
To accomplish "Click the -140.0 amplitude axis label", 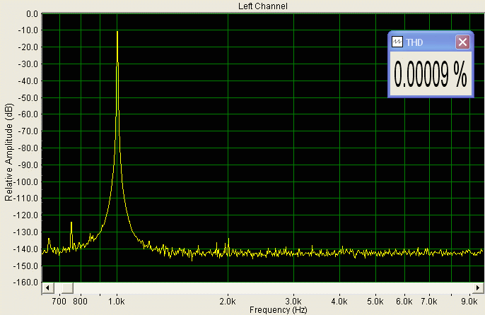I will pos(26,249).
